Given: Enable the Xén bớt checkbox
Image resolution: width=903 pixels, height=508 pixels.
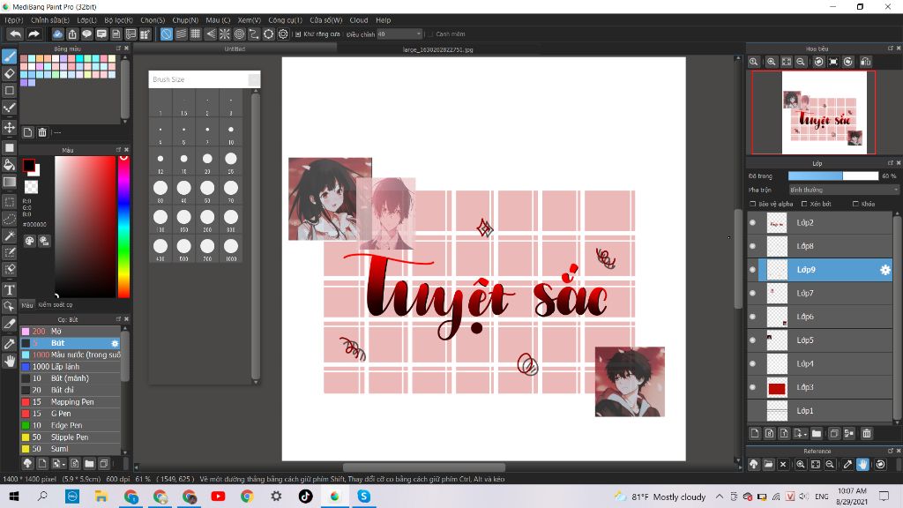Looking at the screenshot, I should 804,204.
